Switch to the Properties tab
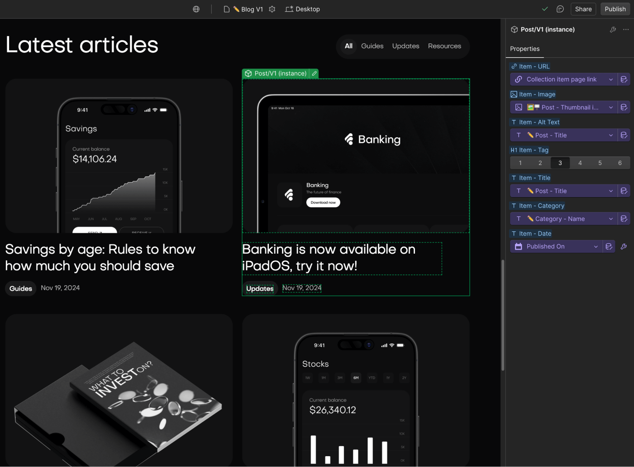The height and width of the screenshot is (467, 634). tap(525, 49)
